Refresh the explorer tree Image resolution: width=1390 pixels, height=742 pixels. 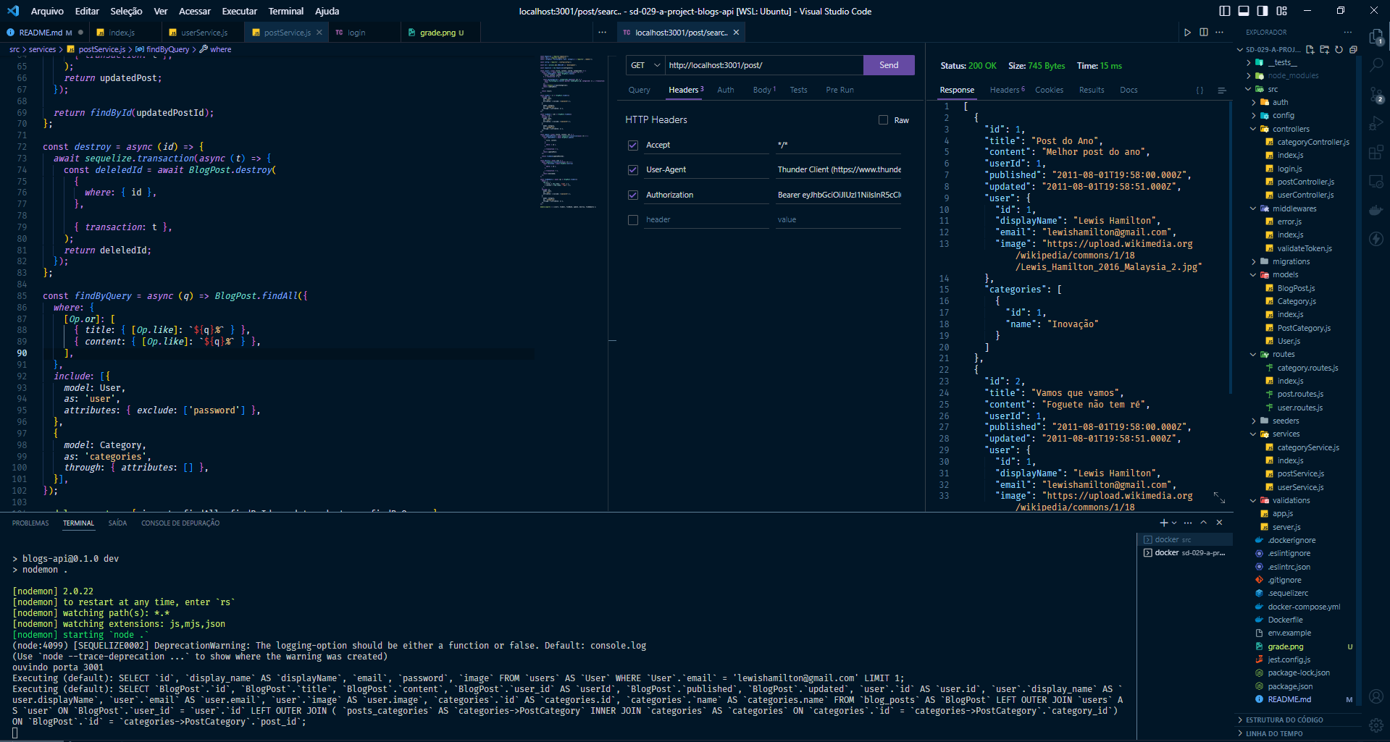[x=1339, y=49]
